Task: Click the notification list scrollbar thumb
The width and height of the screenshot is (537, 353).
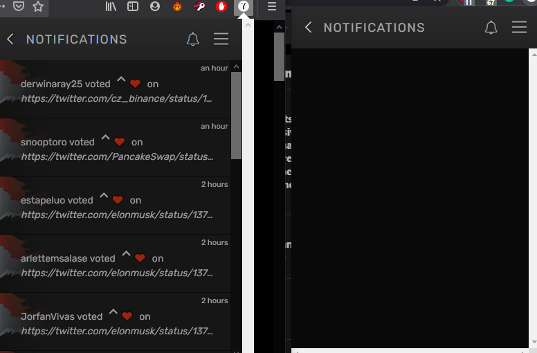Action: (x=236, y=116)
